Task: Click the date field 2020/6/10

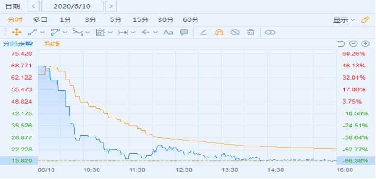Action: click(72, 6)
